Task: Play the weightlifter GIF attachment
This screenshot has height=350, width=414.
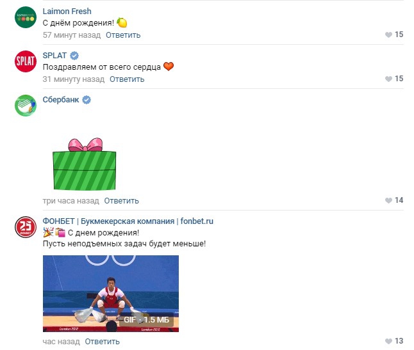Action: click(x=111, y=293)
